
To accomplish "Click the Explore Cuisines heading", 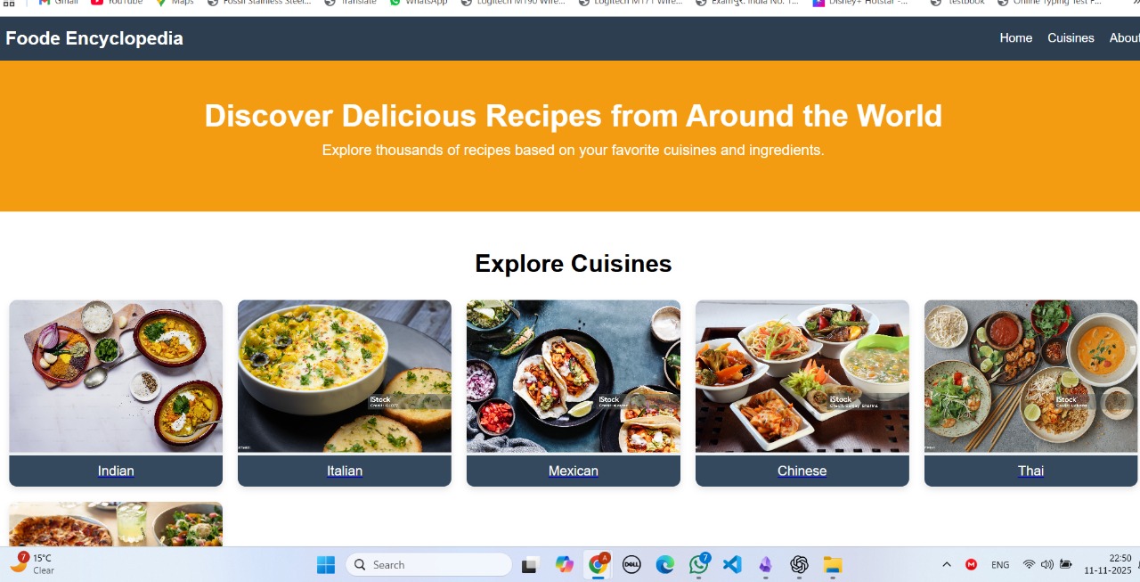I will pyautogui.click(x=574, y=264).
